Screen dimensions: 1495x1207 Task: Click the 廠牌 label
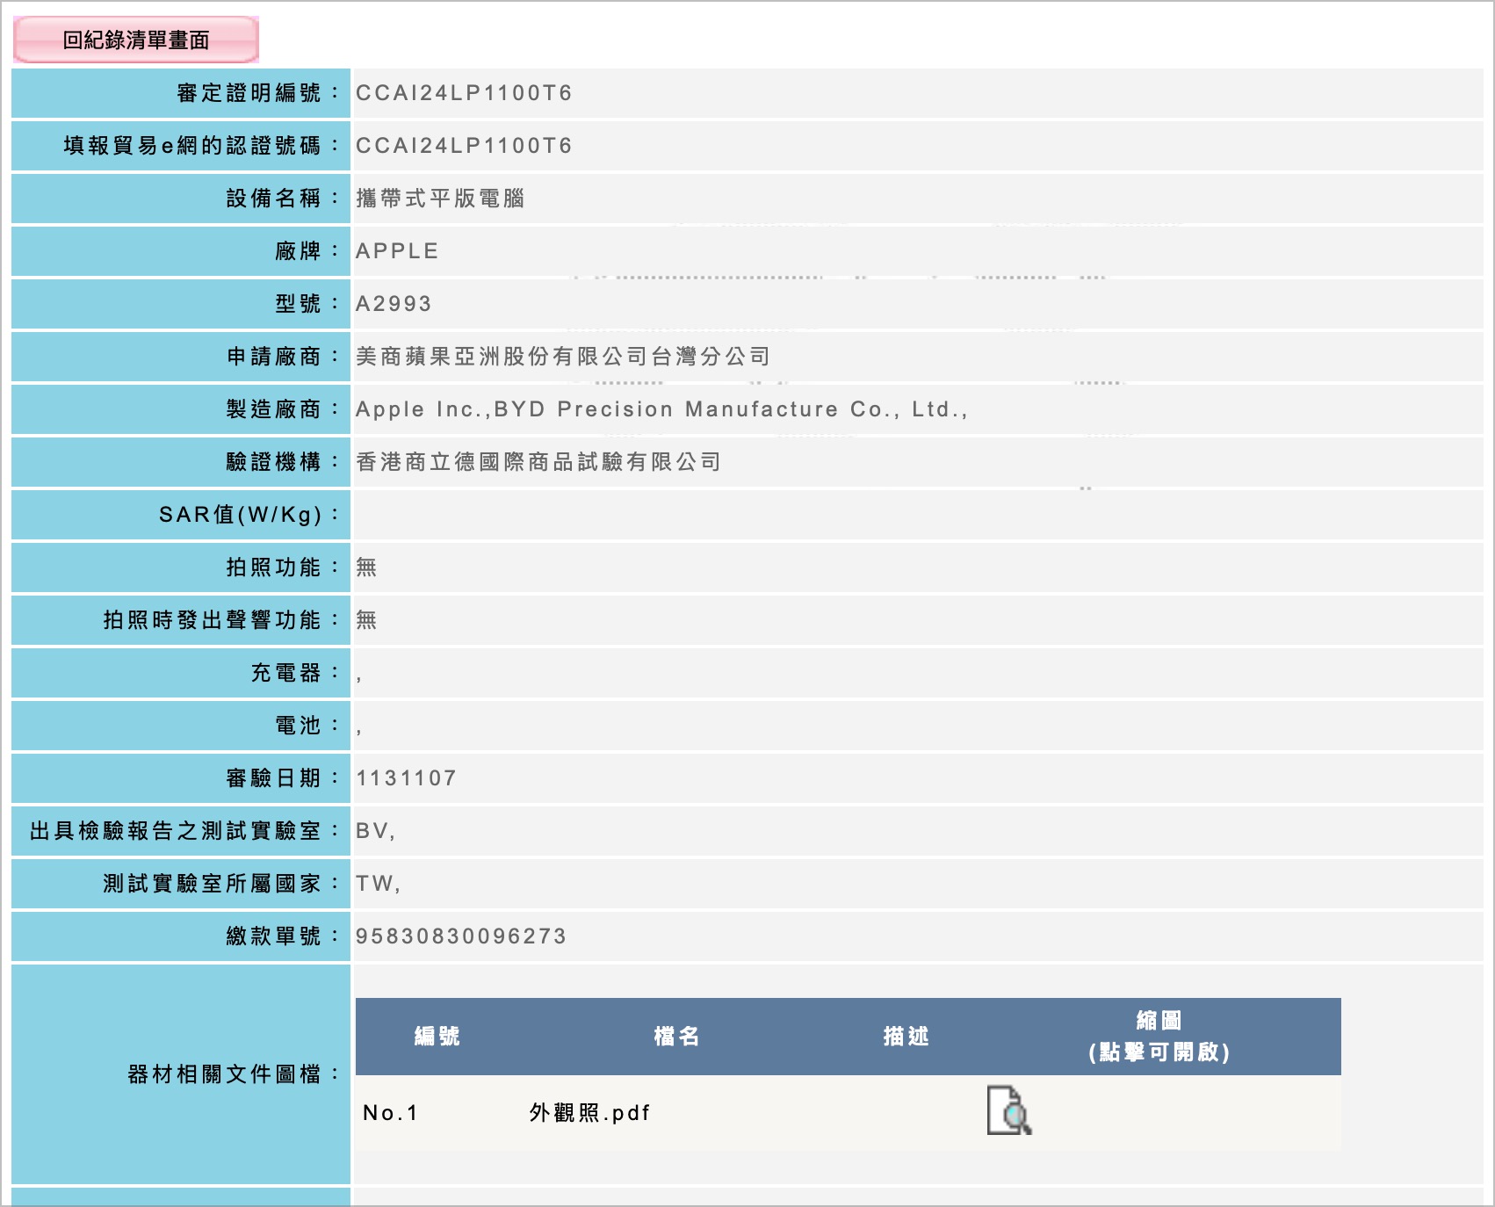click(x=307, y=251)
